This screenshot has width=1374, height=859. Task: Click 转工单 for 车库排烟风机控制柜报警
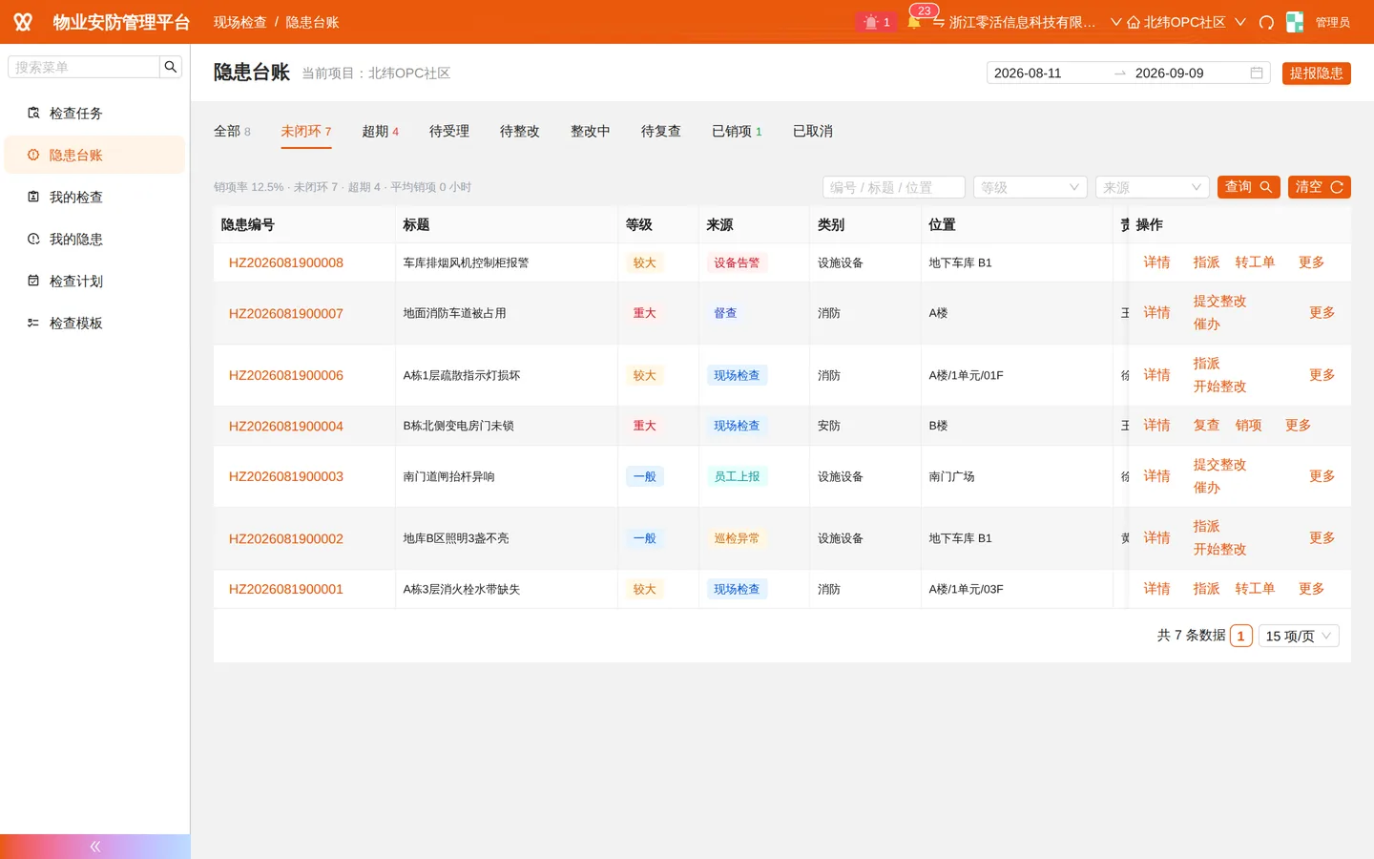coord(1255,262)
